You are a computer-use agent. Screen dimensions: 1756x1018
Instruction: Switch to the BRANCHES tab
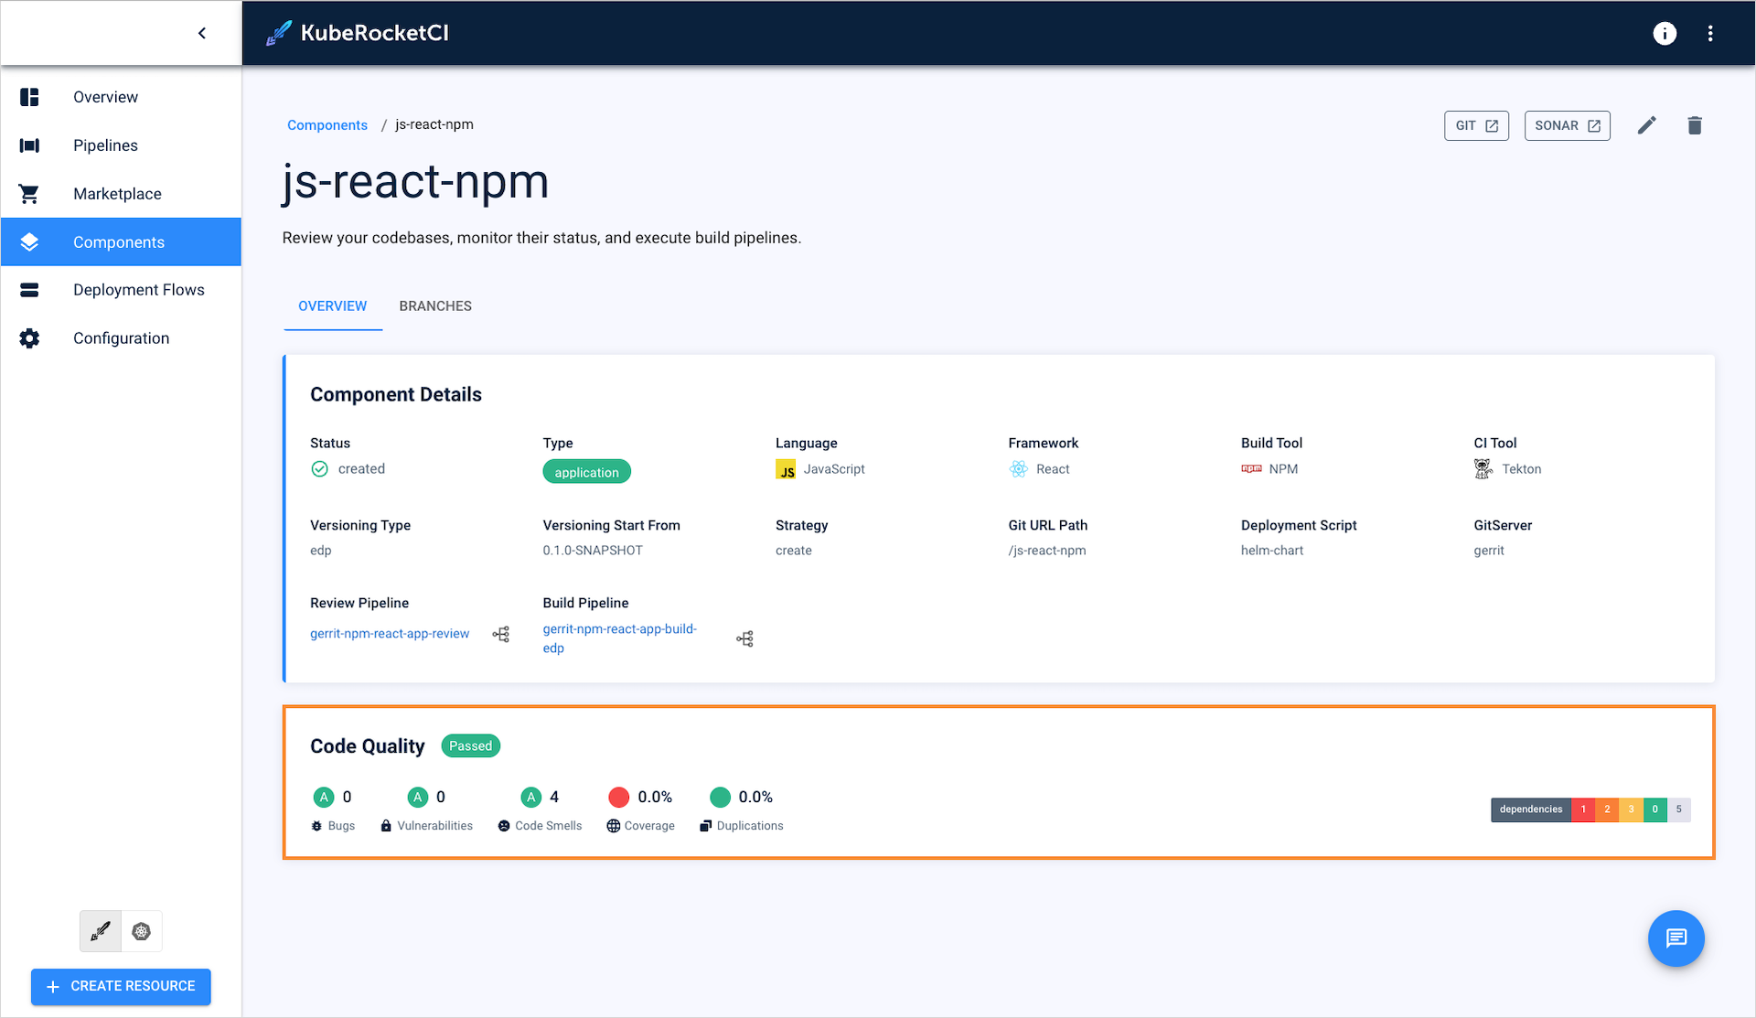coord(435,305)
